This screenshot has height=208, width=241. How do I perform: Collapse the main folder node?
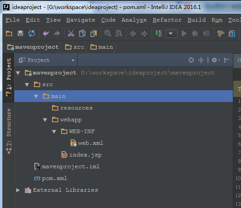pyautogui.click(x=36, y=97)
